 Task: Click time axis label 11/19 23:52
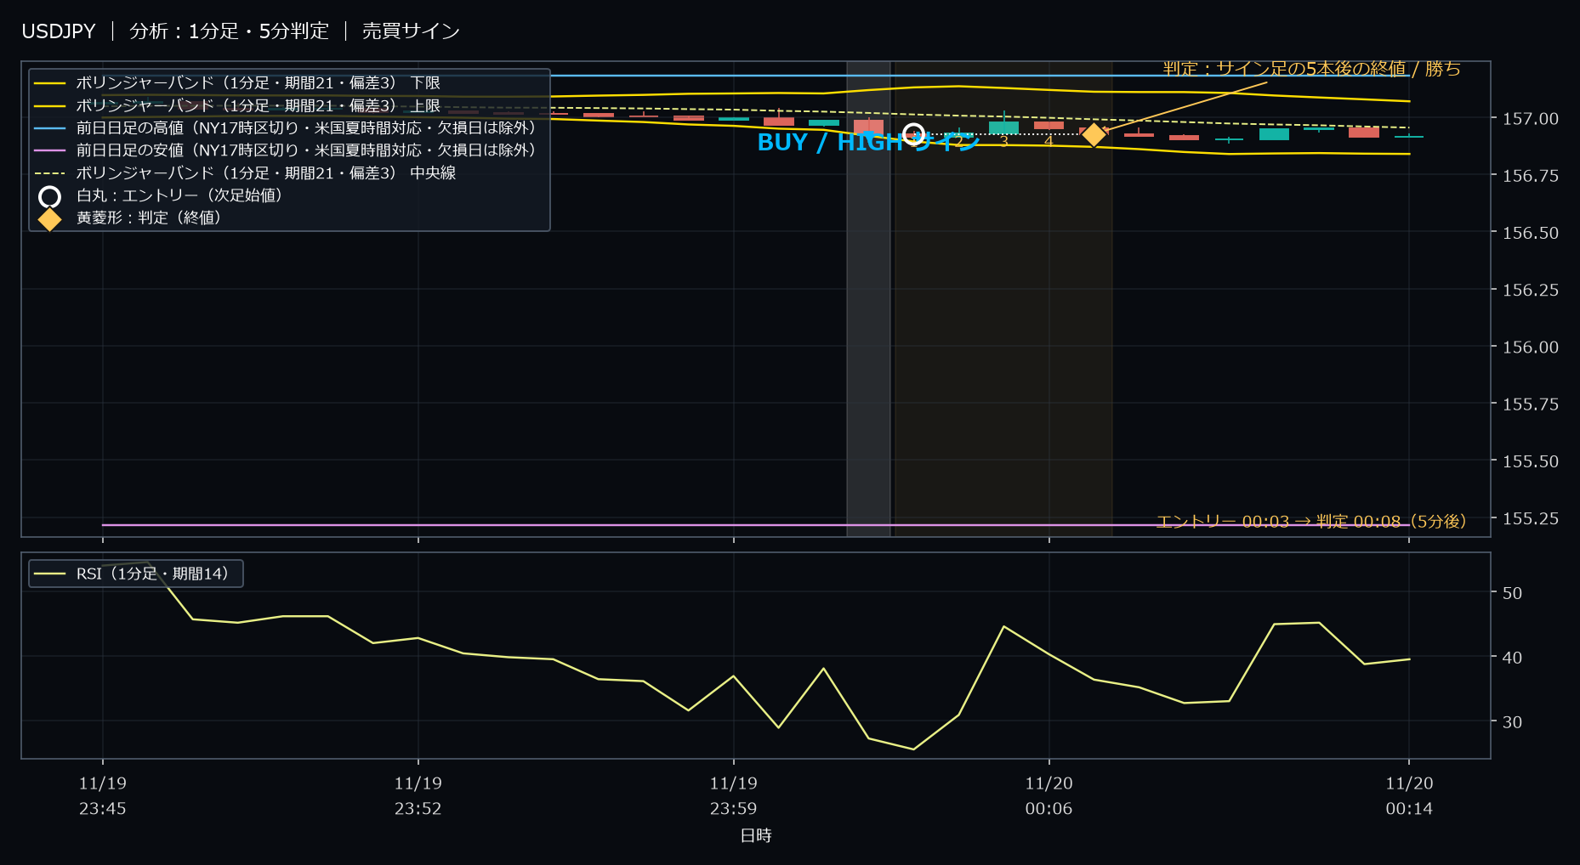(418, 796)
